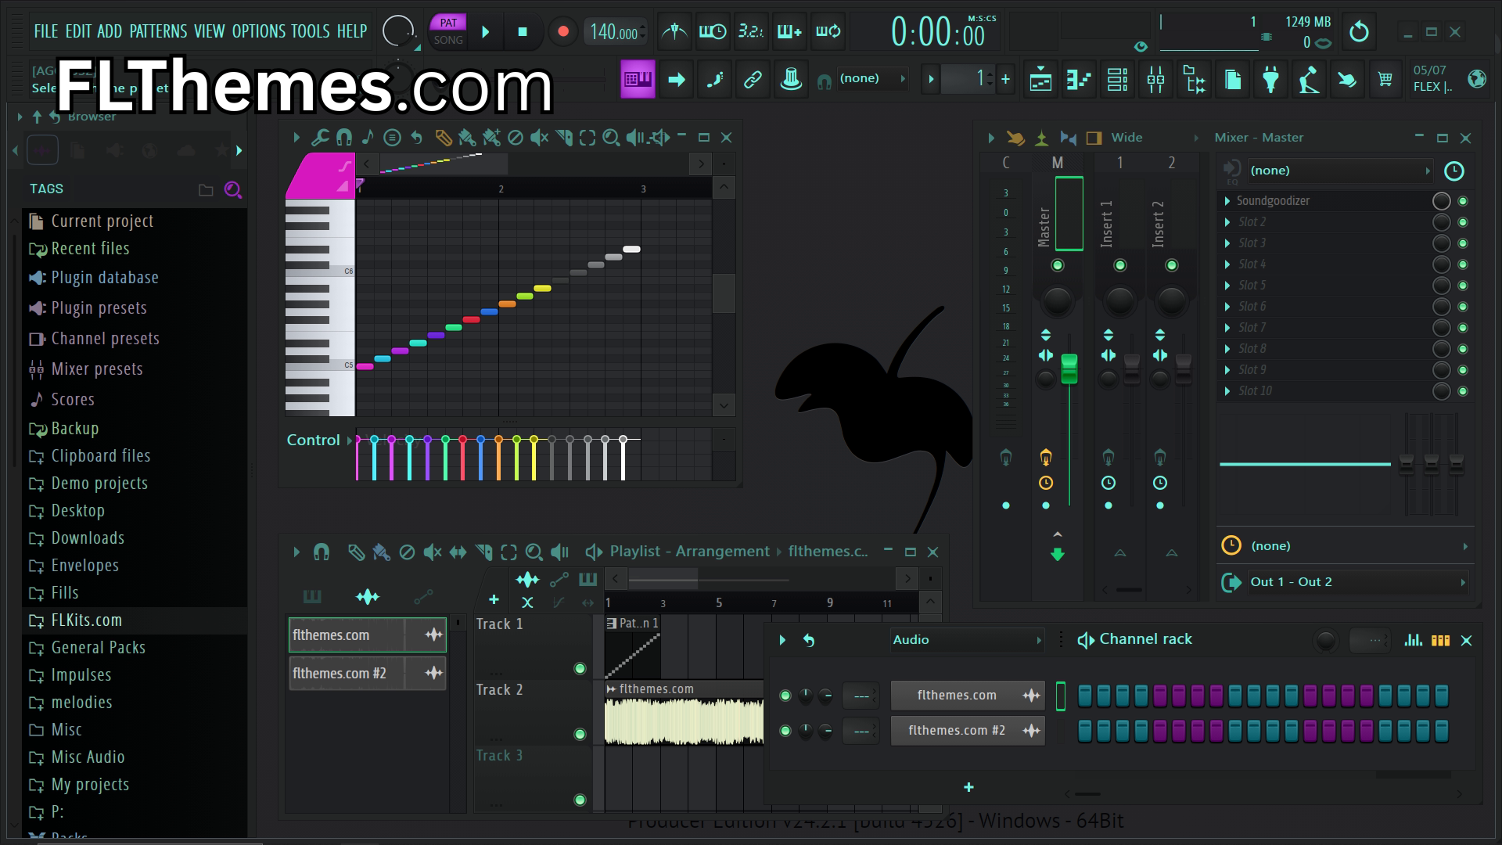Viewport: 1502px width, 845px height.
Task: Mute Track 1 in playlist
Action: [x=580, y=668]
